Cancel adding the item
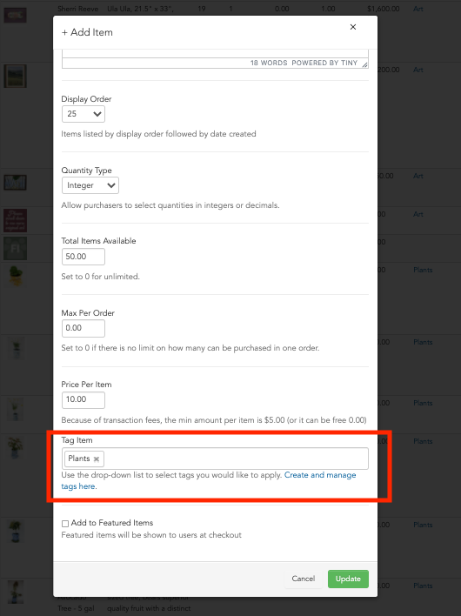 point(304,579)
